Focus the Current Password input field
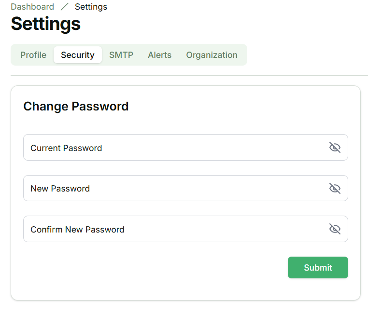This screenshot has height=315, width=368. coord(174,148)
